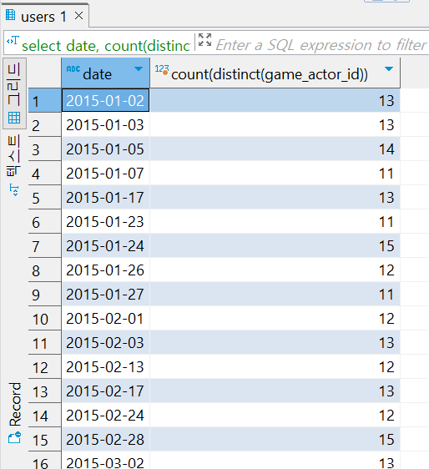The width and height of the screenshot is (429, 469).
Task: Select the 2015-03-02 date cell
Action: (106, 461)
